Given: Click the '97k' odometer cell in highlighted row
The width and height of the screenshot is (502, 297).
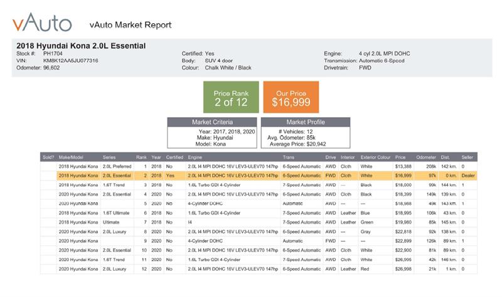Looking at the screenshot, I should pyautogui.click(x=432, y=176).
